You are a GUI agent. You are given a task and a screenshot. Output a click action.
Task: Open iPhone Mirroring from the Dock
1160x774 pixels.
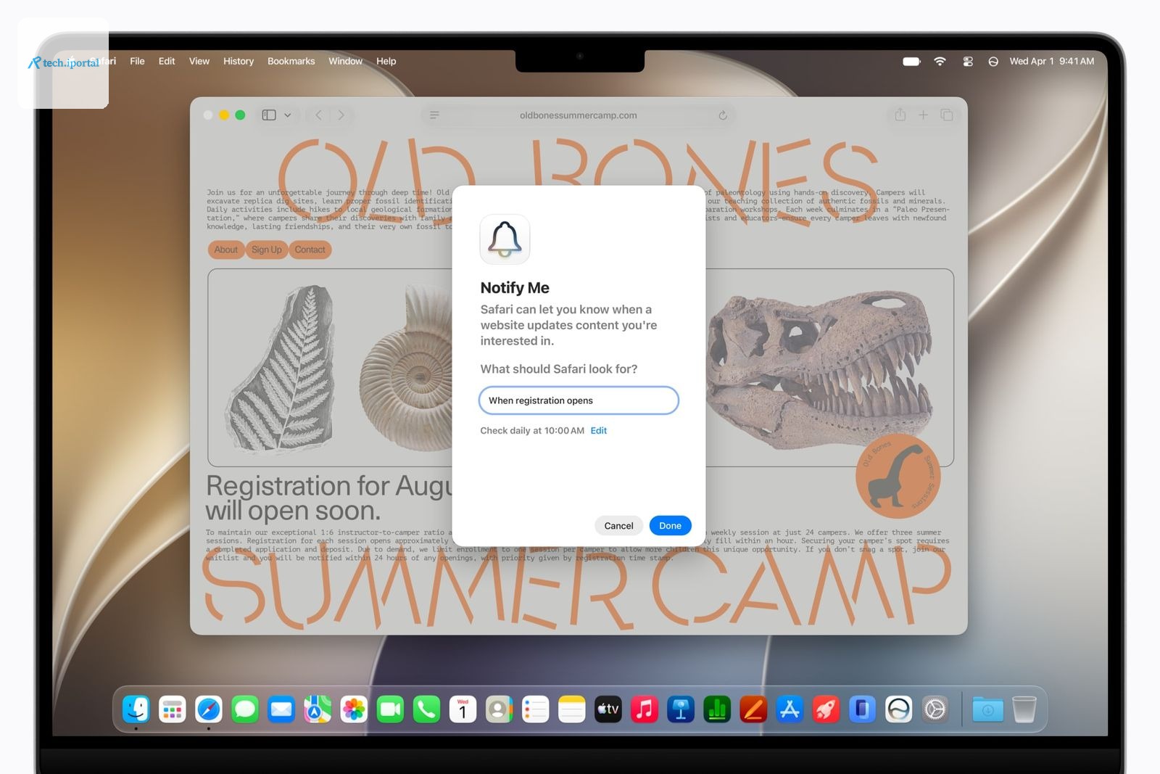862,709
